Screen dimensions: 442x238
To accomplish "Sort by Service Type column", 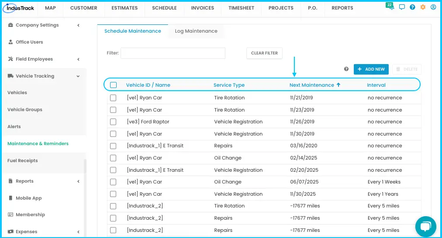I will (x=229, y=85).
